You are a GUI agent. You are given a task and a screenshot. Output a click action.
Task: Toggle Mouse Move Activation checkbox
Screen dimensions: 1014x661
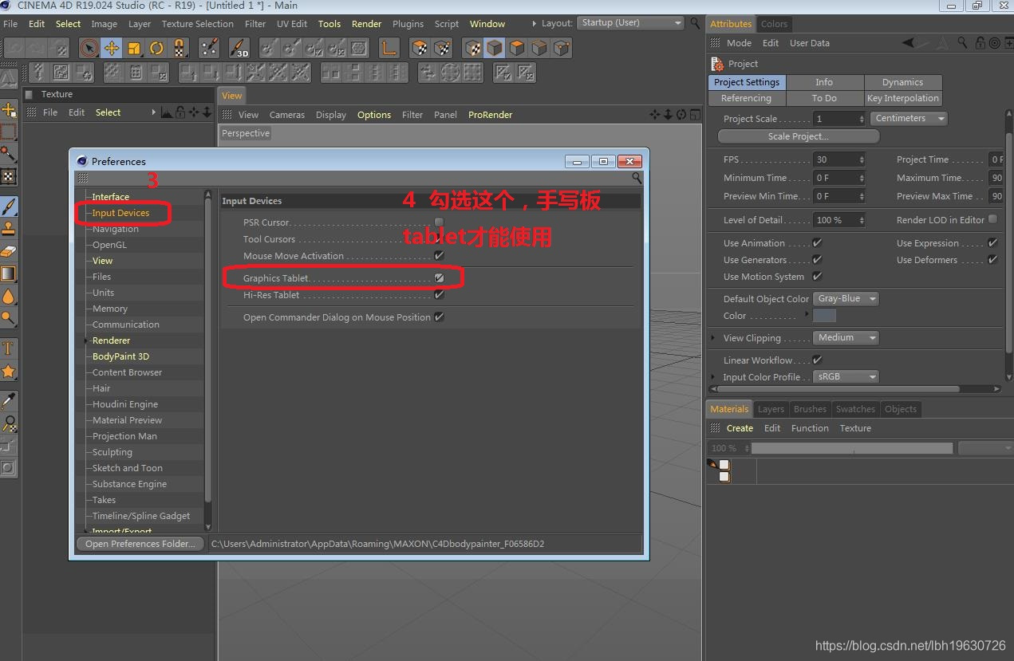[439, 256]
